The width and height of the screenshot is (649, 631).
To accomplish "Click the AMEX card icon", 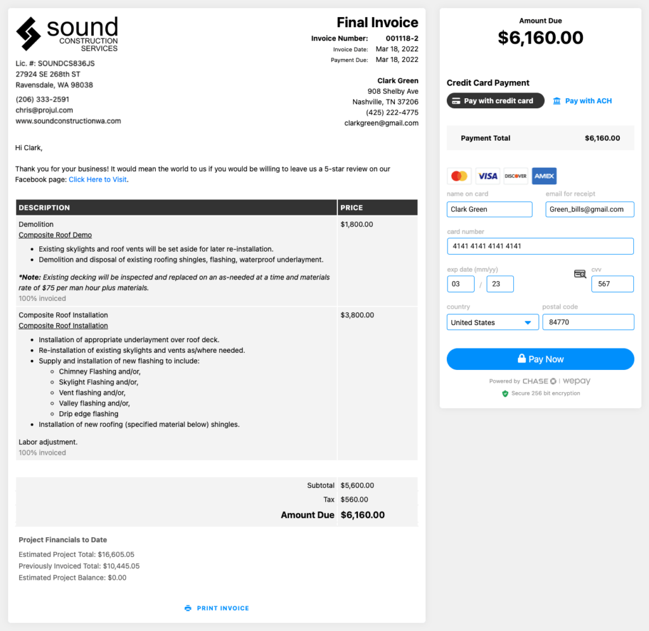I will click(544, 176).
